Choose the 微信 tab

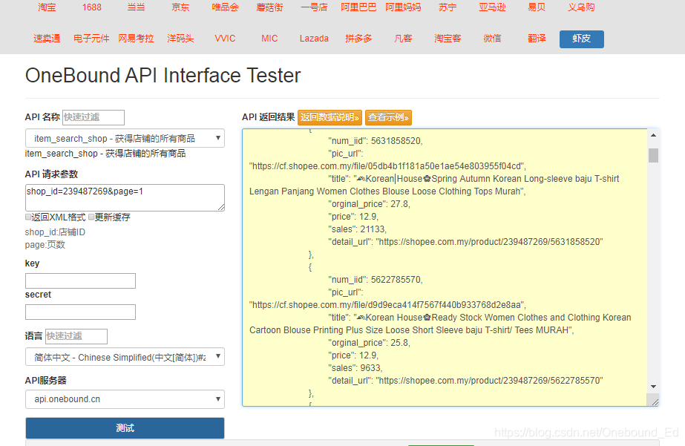(x=492, y=39)
